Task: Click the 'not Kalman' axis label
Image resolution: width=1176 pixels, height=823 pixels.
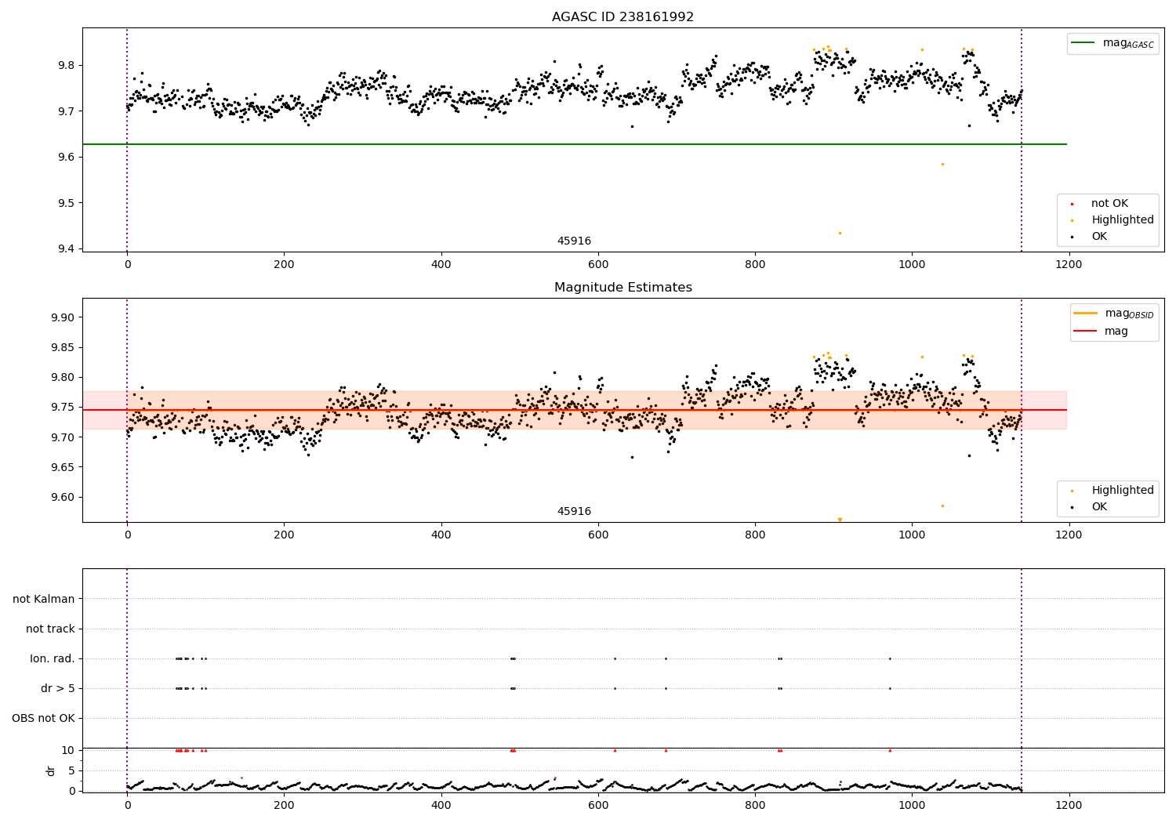Action: pyautogui.click(x=44, y=599)
